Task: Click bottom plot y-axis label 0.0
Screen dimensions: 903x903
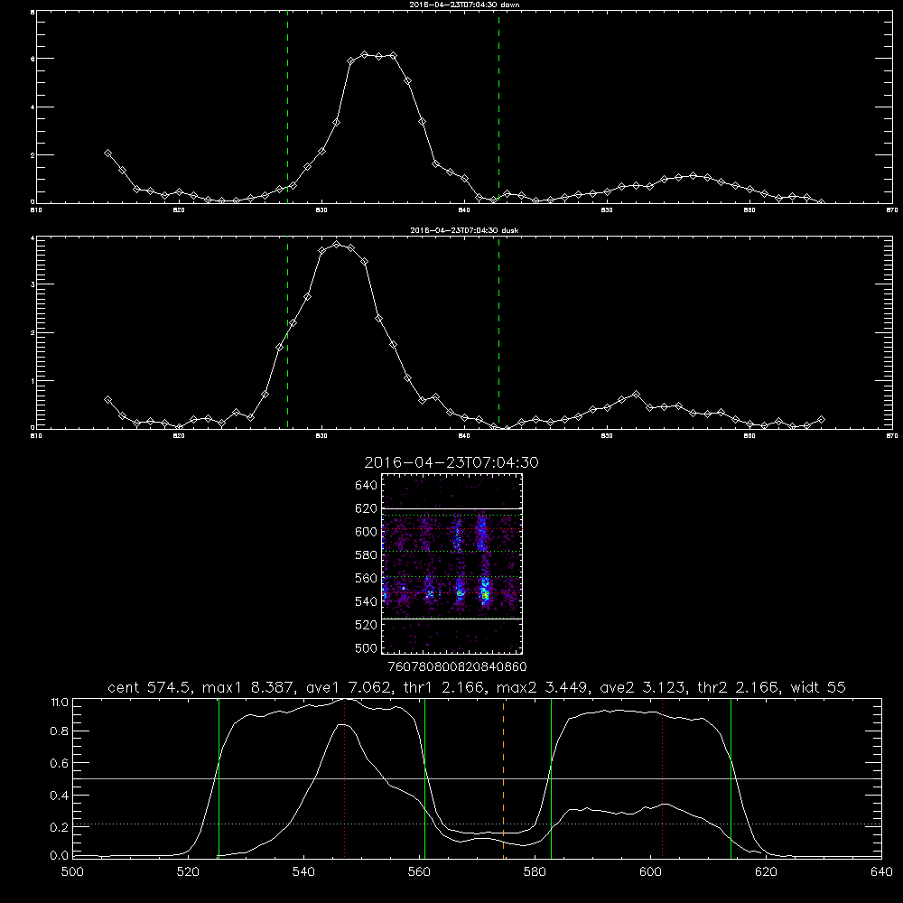Action: (60, 856)
